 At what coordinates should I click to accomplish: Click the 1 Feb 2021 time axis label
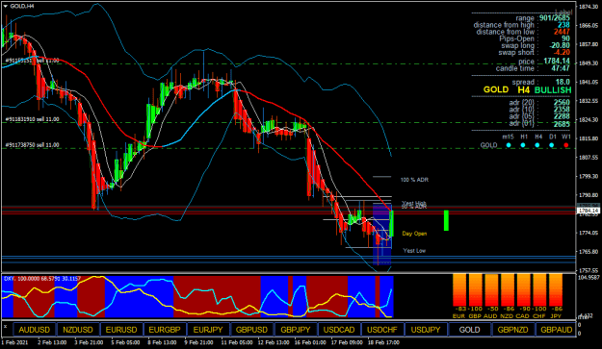coord(15,342)
